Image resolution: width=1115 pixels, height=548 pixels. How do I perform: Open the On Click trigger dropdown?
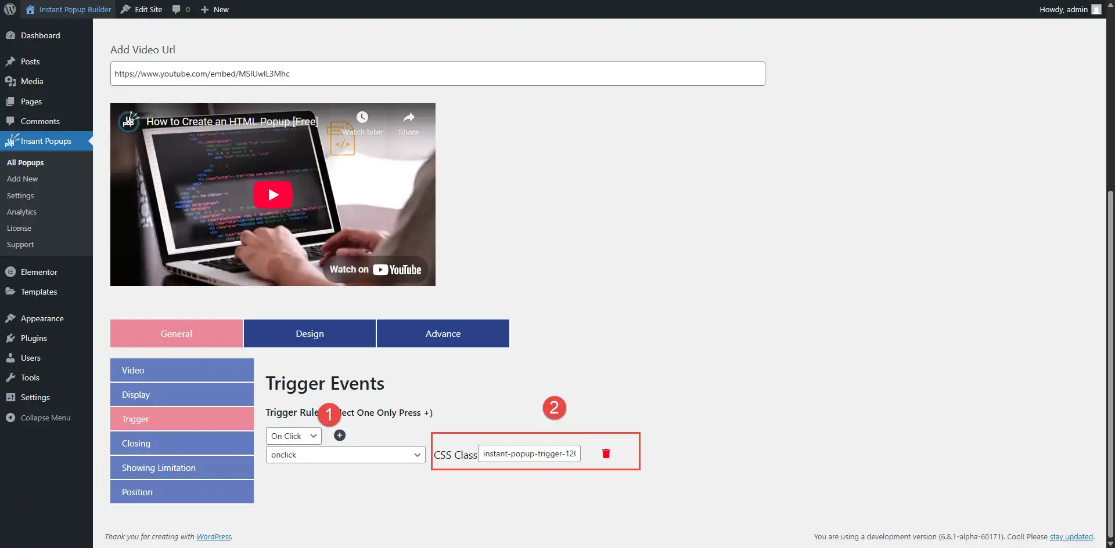pos(293,436)
